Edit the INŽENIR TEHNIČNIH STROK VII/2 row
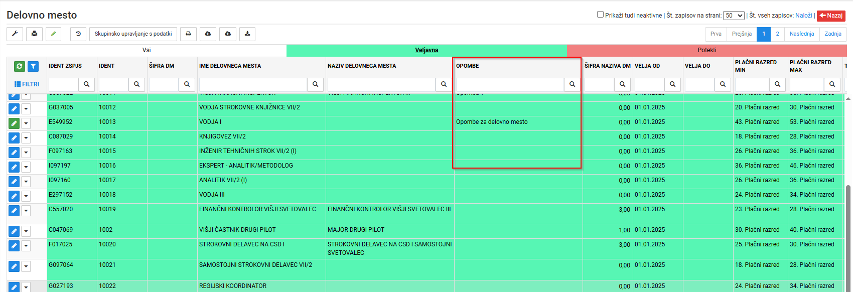 14,153
